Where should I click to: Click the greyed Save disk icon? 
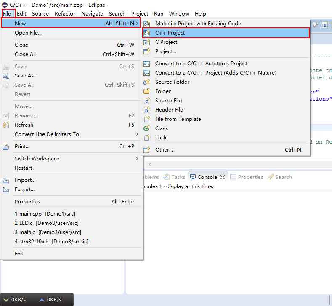(x=6, y=67)
